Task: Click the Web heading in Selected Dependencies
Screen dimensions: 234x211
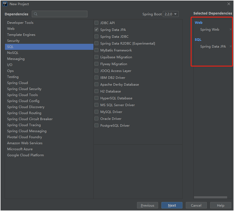Action: pos(198,23)
